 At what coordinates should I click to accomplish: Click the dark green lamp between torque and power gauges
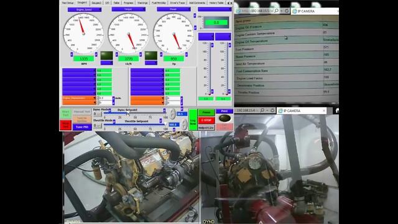point(151,55)
